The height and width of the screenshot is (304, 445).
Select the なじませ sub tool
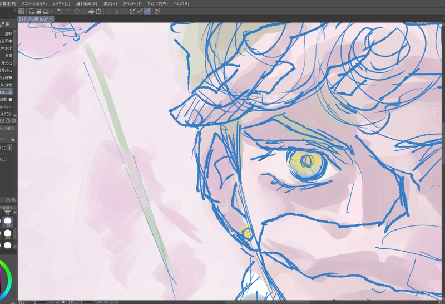pos(7,85)
